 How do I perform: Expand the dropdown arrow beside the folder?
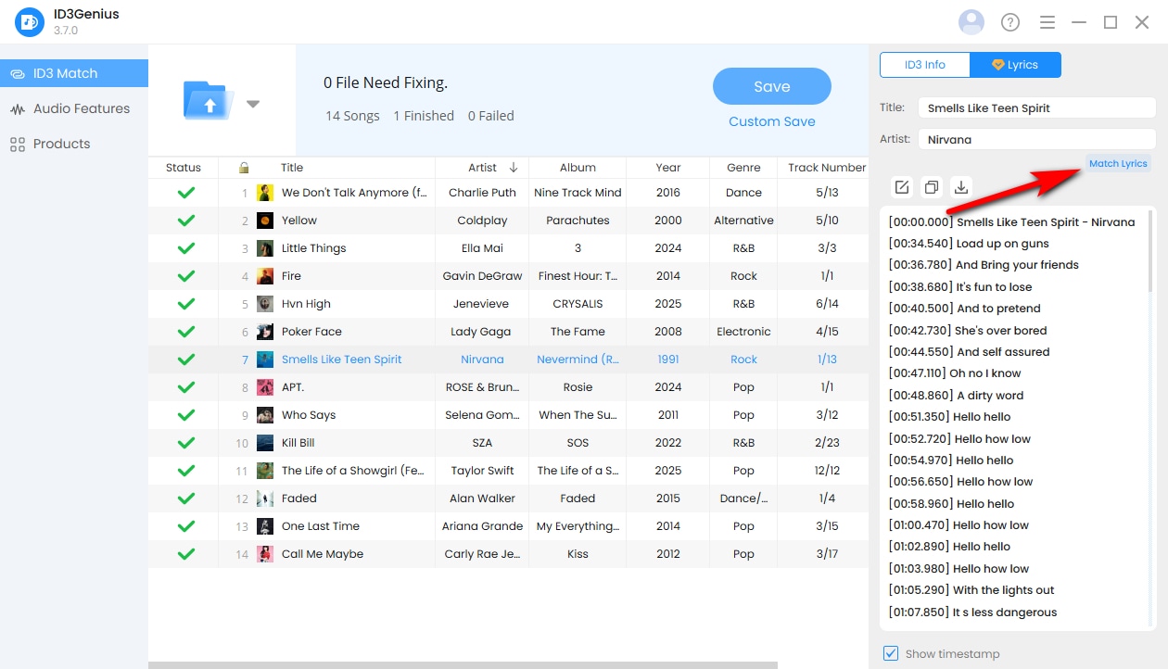253,104
